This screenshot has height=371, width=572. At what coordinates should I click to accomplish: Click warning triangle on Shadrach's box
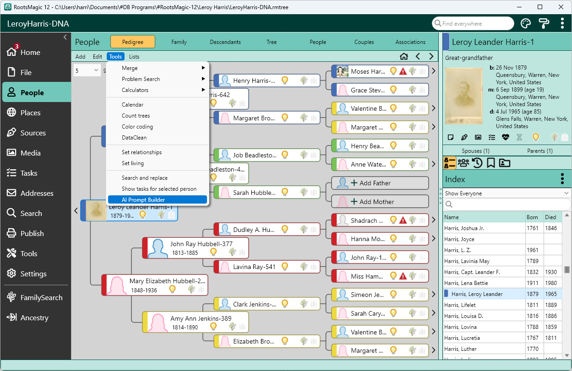[403, 220]
